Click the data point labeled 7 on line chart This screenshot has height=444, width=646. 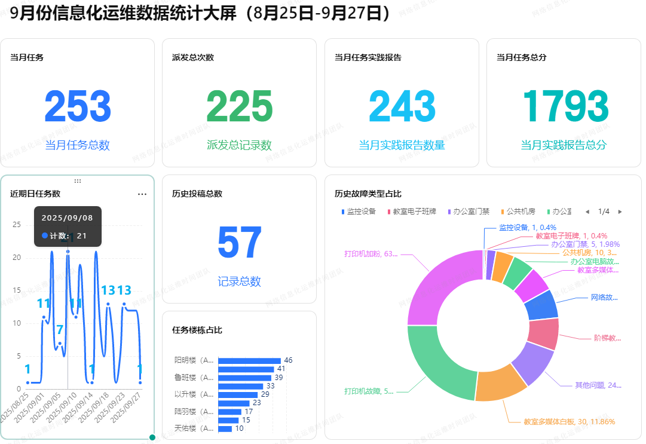click(x=60, y=344)
